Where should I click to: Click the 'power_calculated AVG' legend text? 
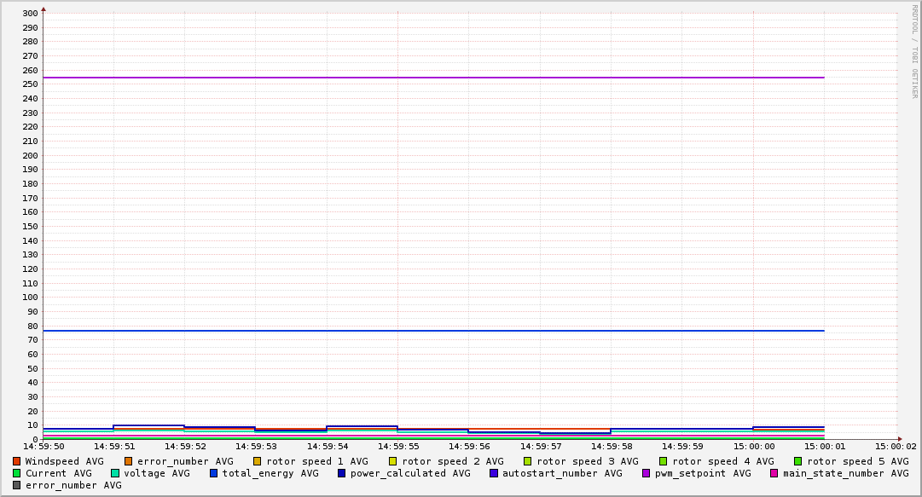point(410,473)
